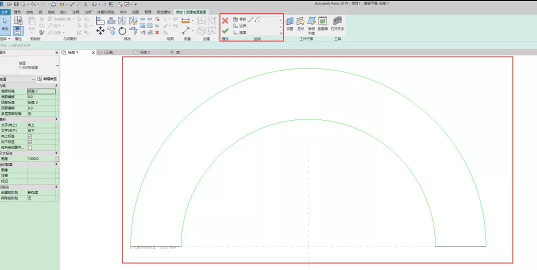Toggle the 在所有视图中 checkbox
Image resolution: width=537 pixels, height=270 pixels.
[x=30, y=147]
